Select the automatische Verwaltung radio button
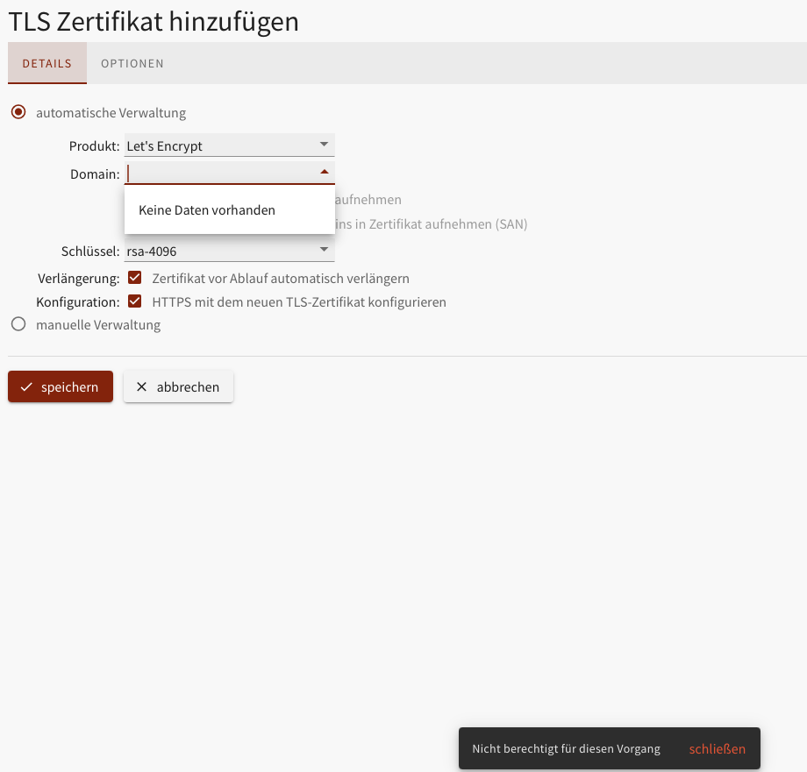Image resolution: width=807 pixels, height=772 pixels. point(18,112)
